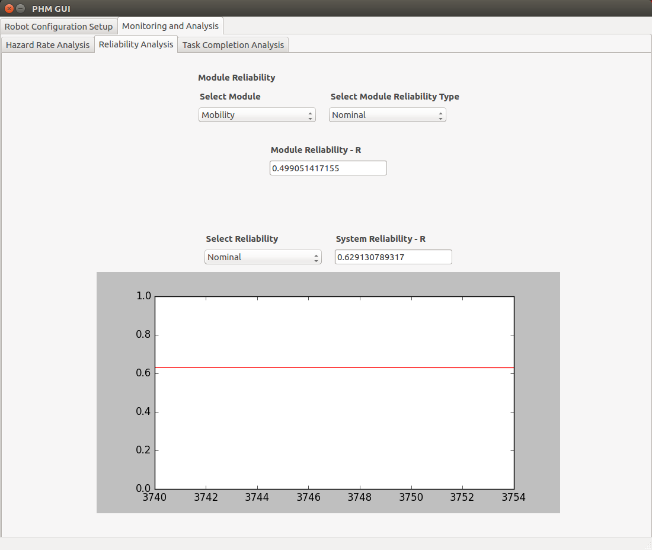The width and height of the screenshot is (652, 550).
Task: Click the Select Reliability label
Action: [x=242, y=239]
